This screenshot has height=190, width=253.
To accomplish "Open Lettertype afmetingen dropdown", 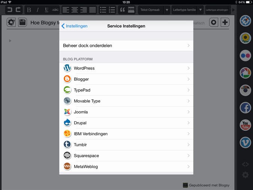I will click(x=217, y=10).
